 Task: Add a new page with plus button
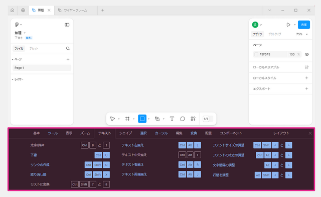point(68,59)
